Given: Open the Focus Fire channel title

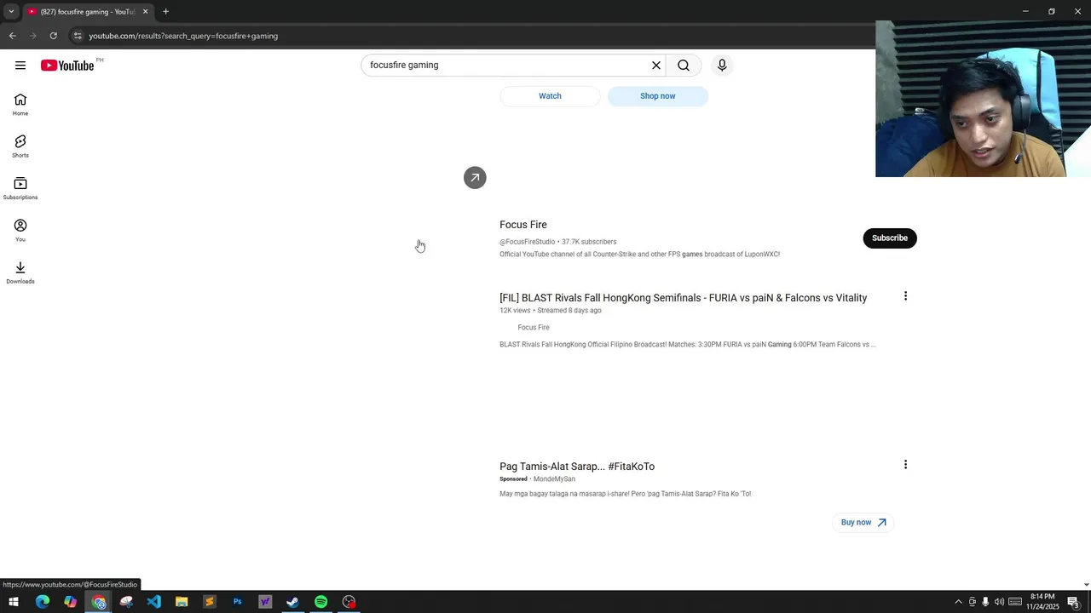Looking at the screenshot, I should tap(523, 225).
